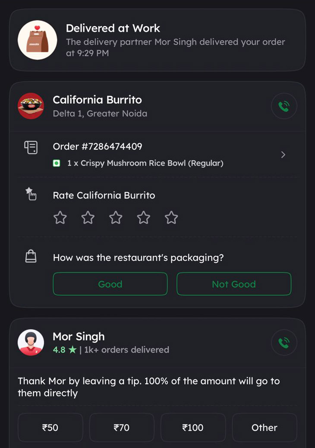Open Mor Singh's profile avatar

point(31,343)
